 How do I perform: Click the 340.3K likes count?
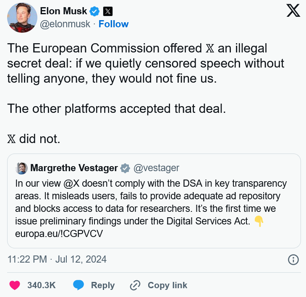pos(42,285)
